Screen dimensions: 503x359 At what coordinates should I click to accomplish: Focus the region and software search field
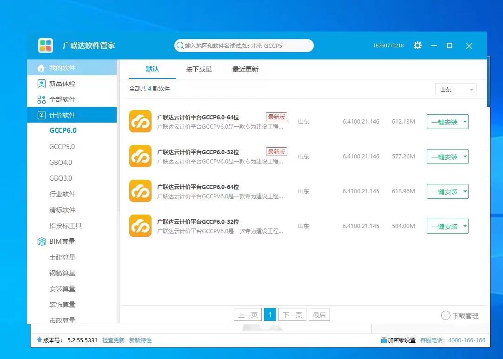tap(244, 46)
